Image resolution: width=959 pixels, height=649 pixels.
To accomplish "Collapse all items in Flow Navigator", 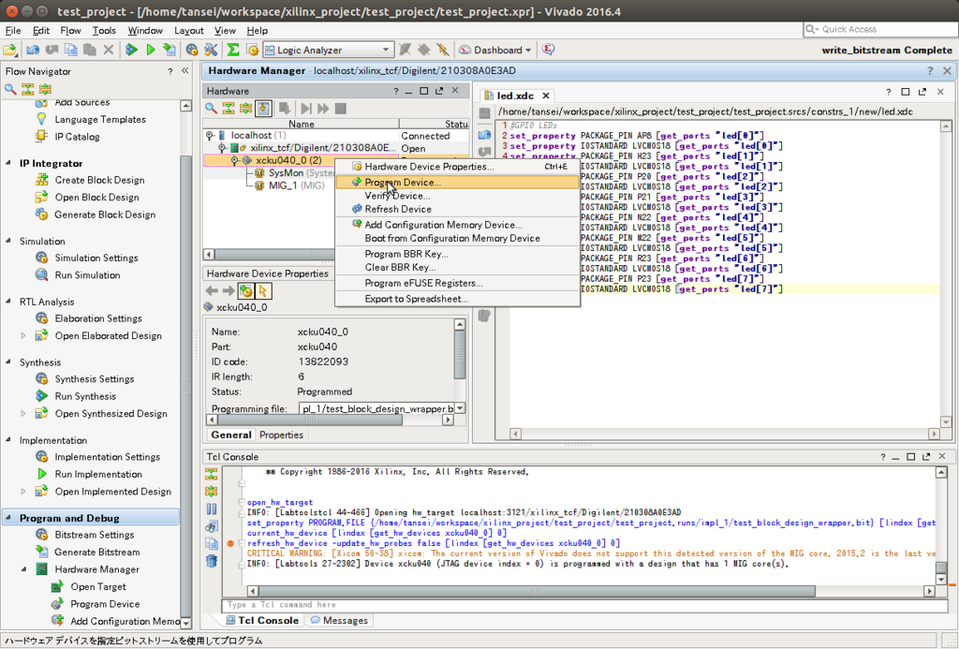I will [x=27, y=89].
